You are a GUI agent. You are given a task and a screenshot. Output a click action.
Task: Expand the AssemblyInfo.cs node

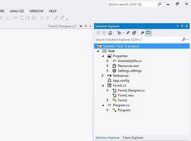coord(108,61)
